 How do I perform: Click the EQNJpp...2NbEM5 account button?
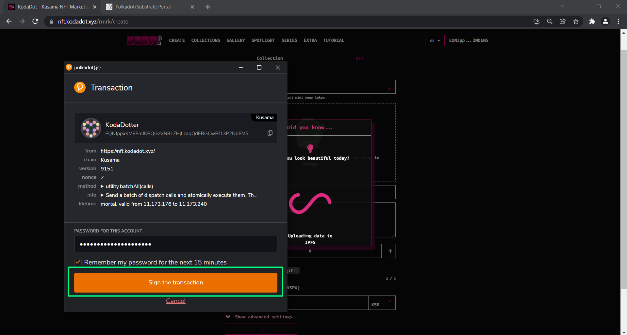tap(469, 40)
